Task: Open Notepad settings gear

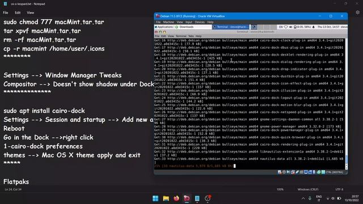Action: [357, 12]
